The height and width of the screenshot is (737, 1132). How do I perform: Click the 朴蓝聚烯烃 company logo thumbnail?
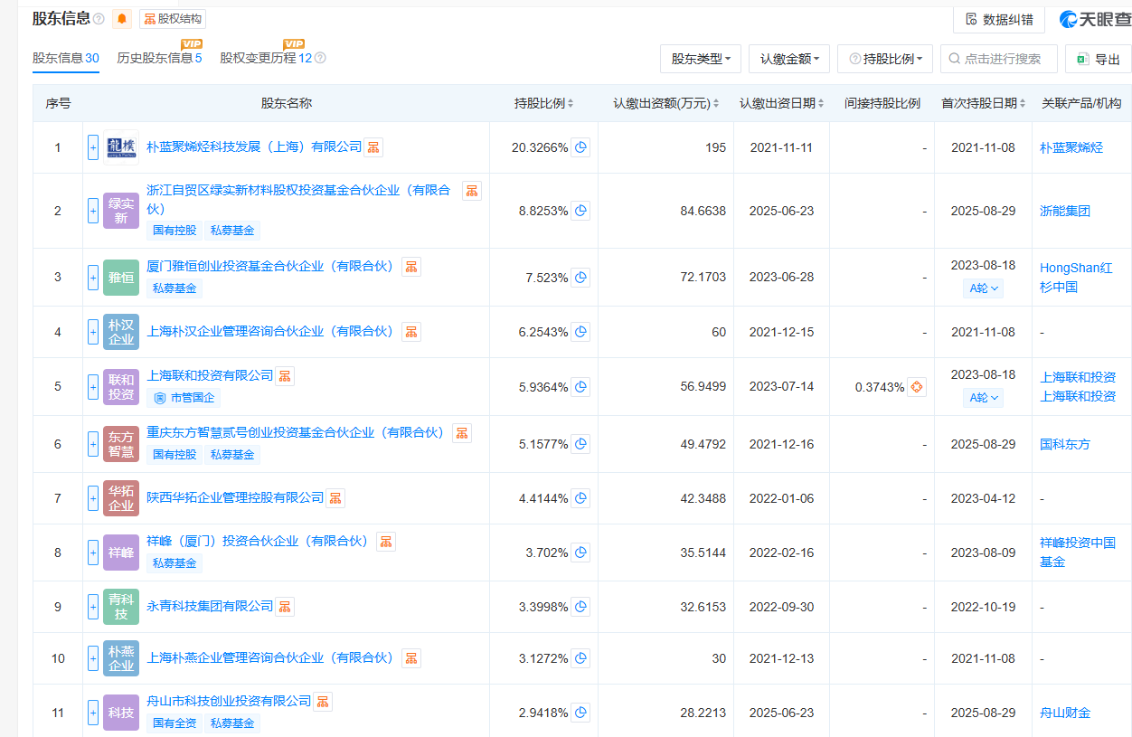(121, 147)
